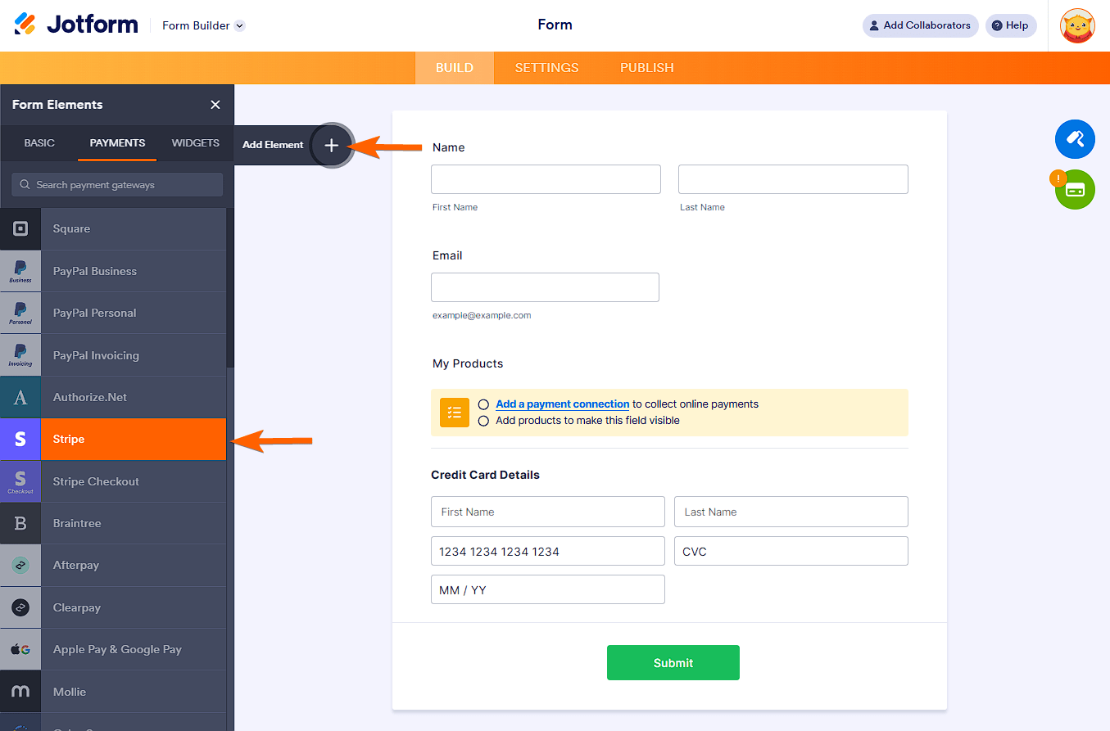Open the user avatar menu

tap(1077, 25)
